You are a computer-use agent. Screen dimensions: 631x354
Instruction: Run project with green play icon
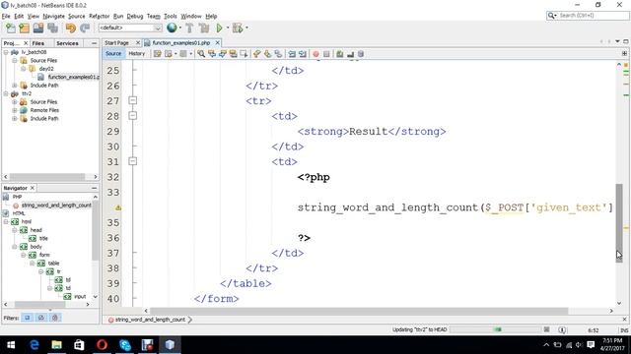[219, 29]
